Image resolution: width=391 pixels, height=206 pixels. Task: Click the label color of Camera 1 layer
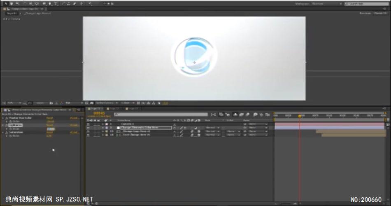[107, 124]
